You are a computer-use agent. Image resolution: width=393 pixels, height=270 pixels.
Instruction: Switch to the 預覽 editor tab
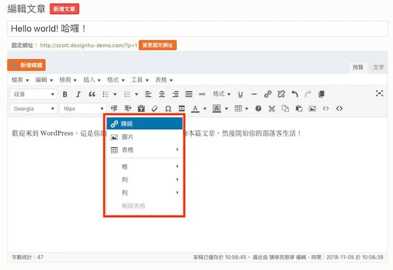point(358,67)
